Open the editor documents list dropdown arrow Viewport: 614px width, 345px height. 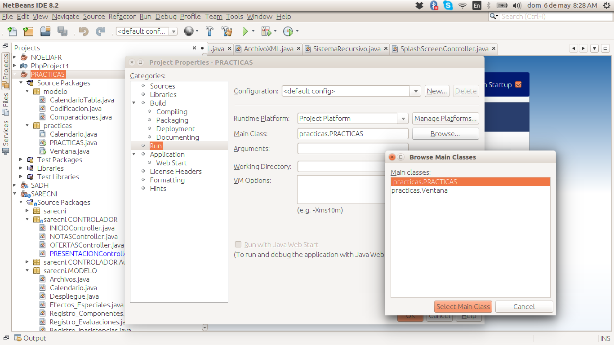(594, 49)
